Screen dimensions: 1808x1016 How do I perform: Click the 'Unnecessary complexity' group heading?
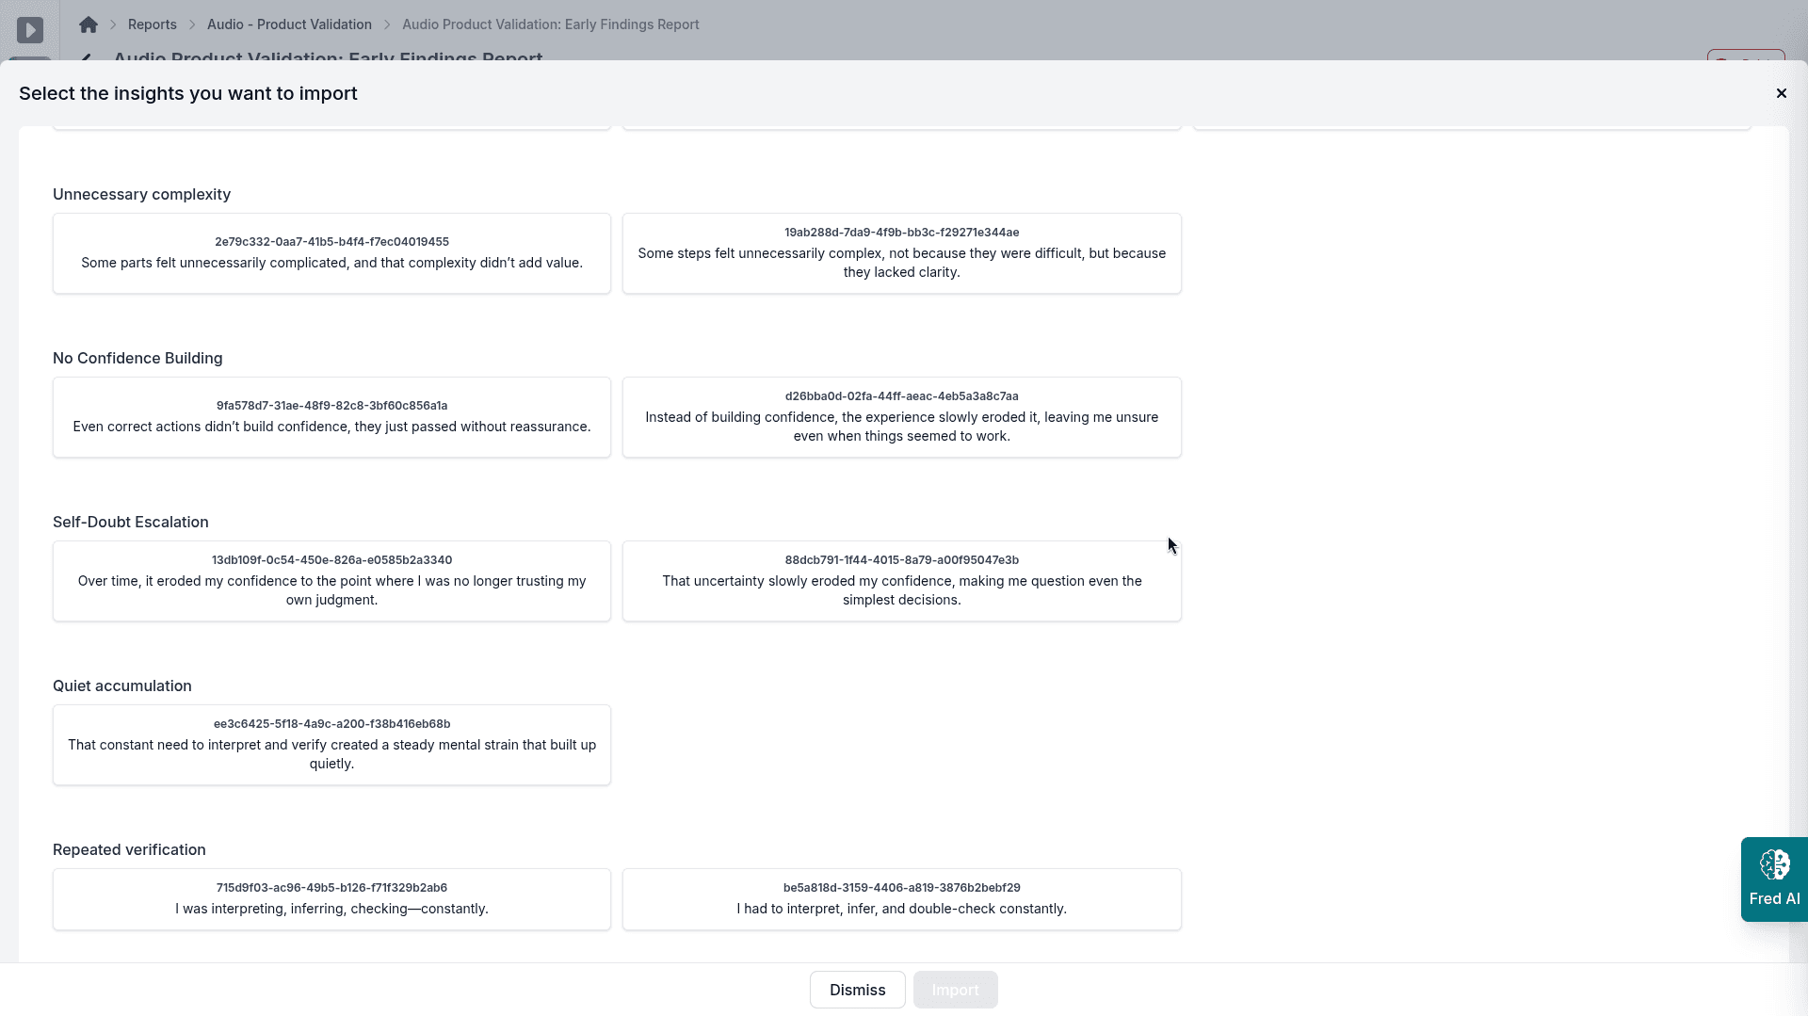[x=141, y=194]
